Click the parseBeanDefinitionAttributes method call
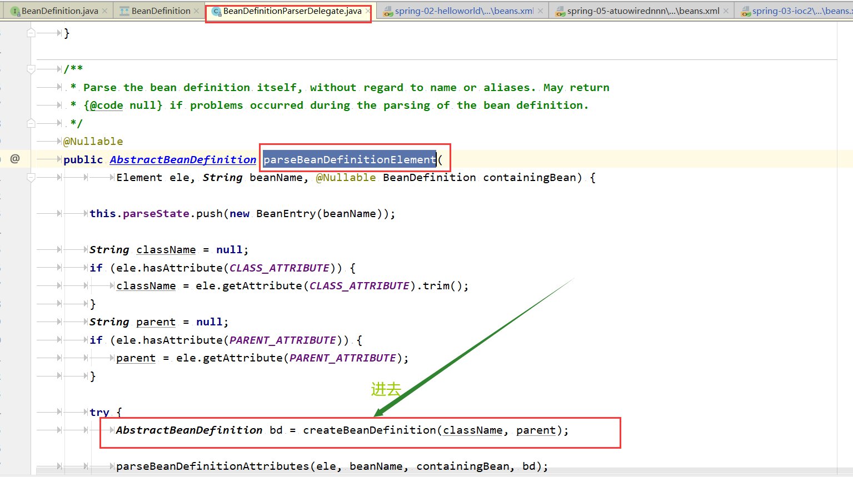853x477 pixels. 212,466
